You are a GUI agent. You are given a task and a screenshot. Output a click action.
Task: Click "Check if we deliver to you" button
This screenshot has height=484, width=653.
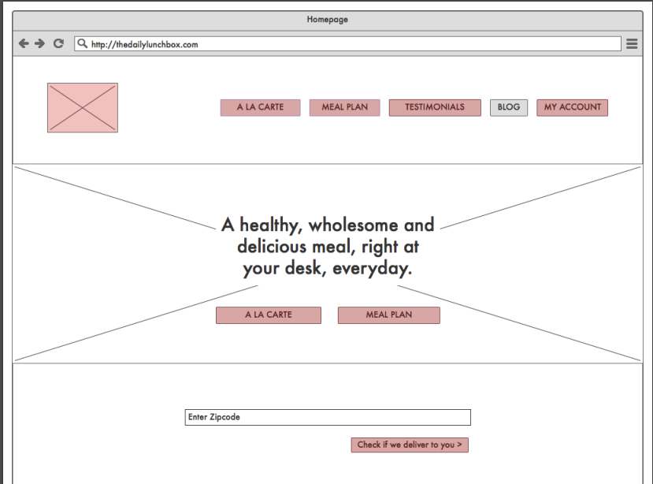pos(410,445)
